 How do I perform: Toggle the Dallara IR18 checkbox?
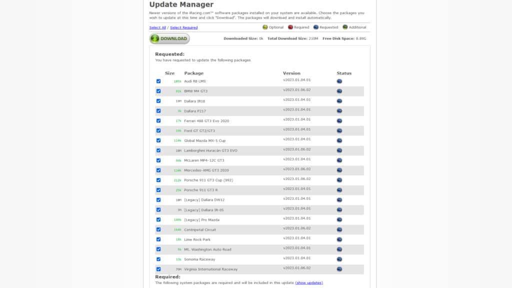point(158,101)
